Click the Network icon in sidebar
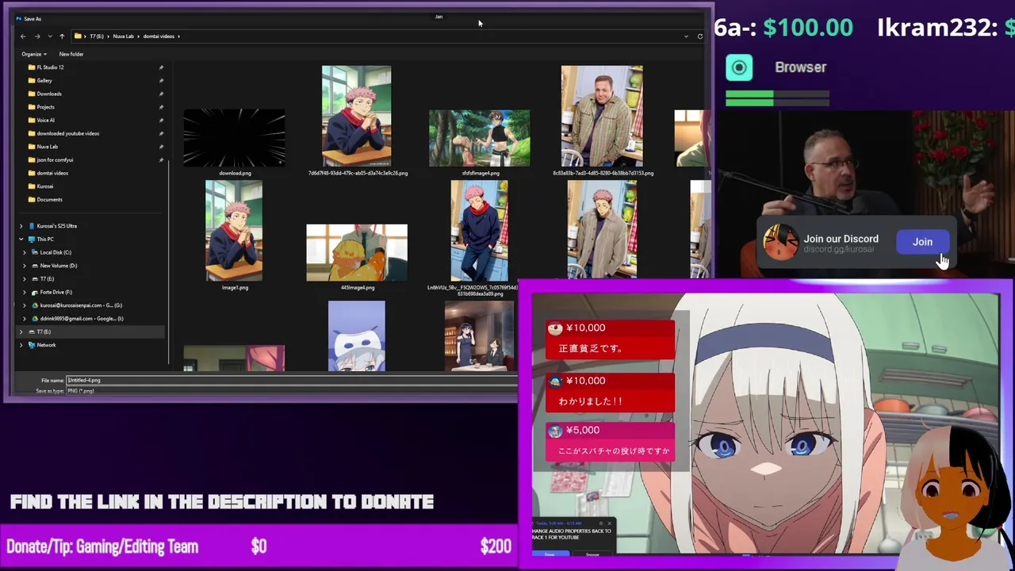The height and width of the screenshot is (571, 1015). (31, 345)
